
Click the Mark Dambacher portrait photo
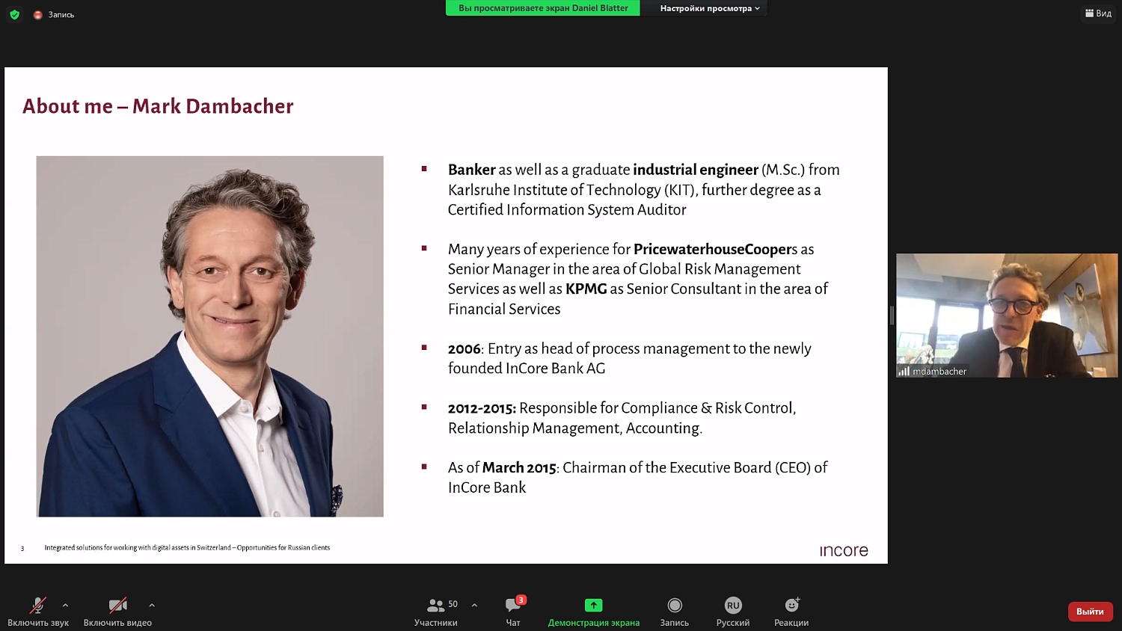[x=210, y=336]
